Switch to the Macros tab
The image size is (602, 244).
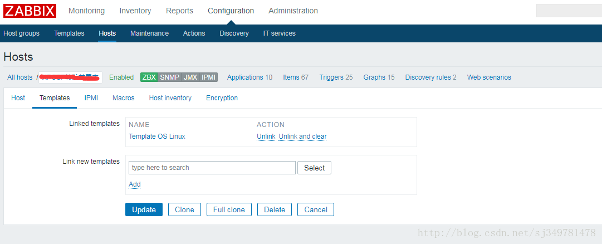point(123,98)
